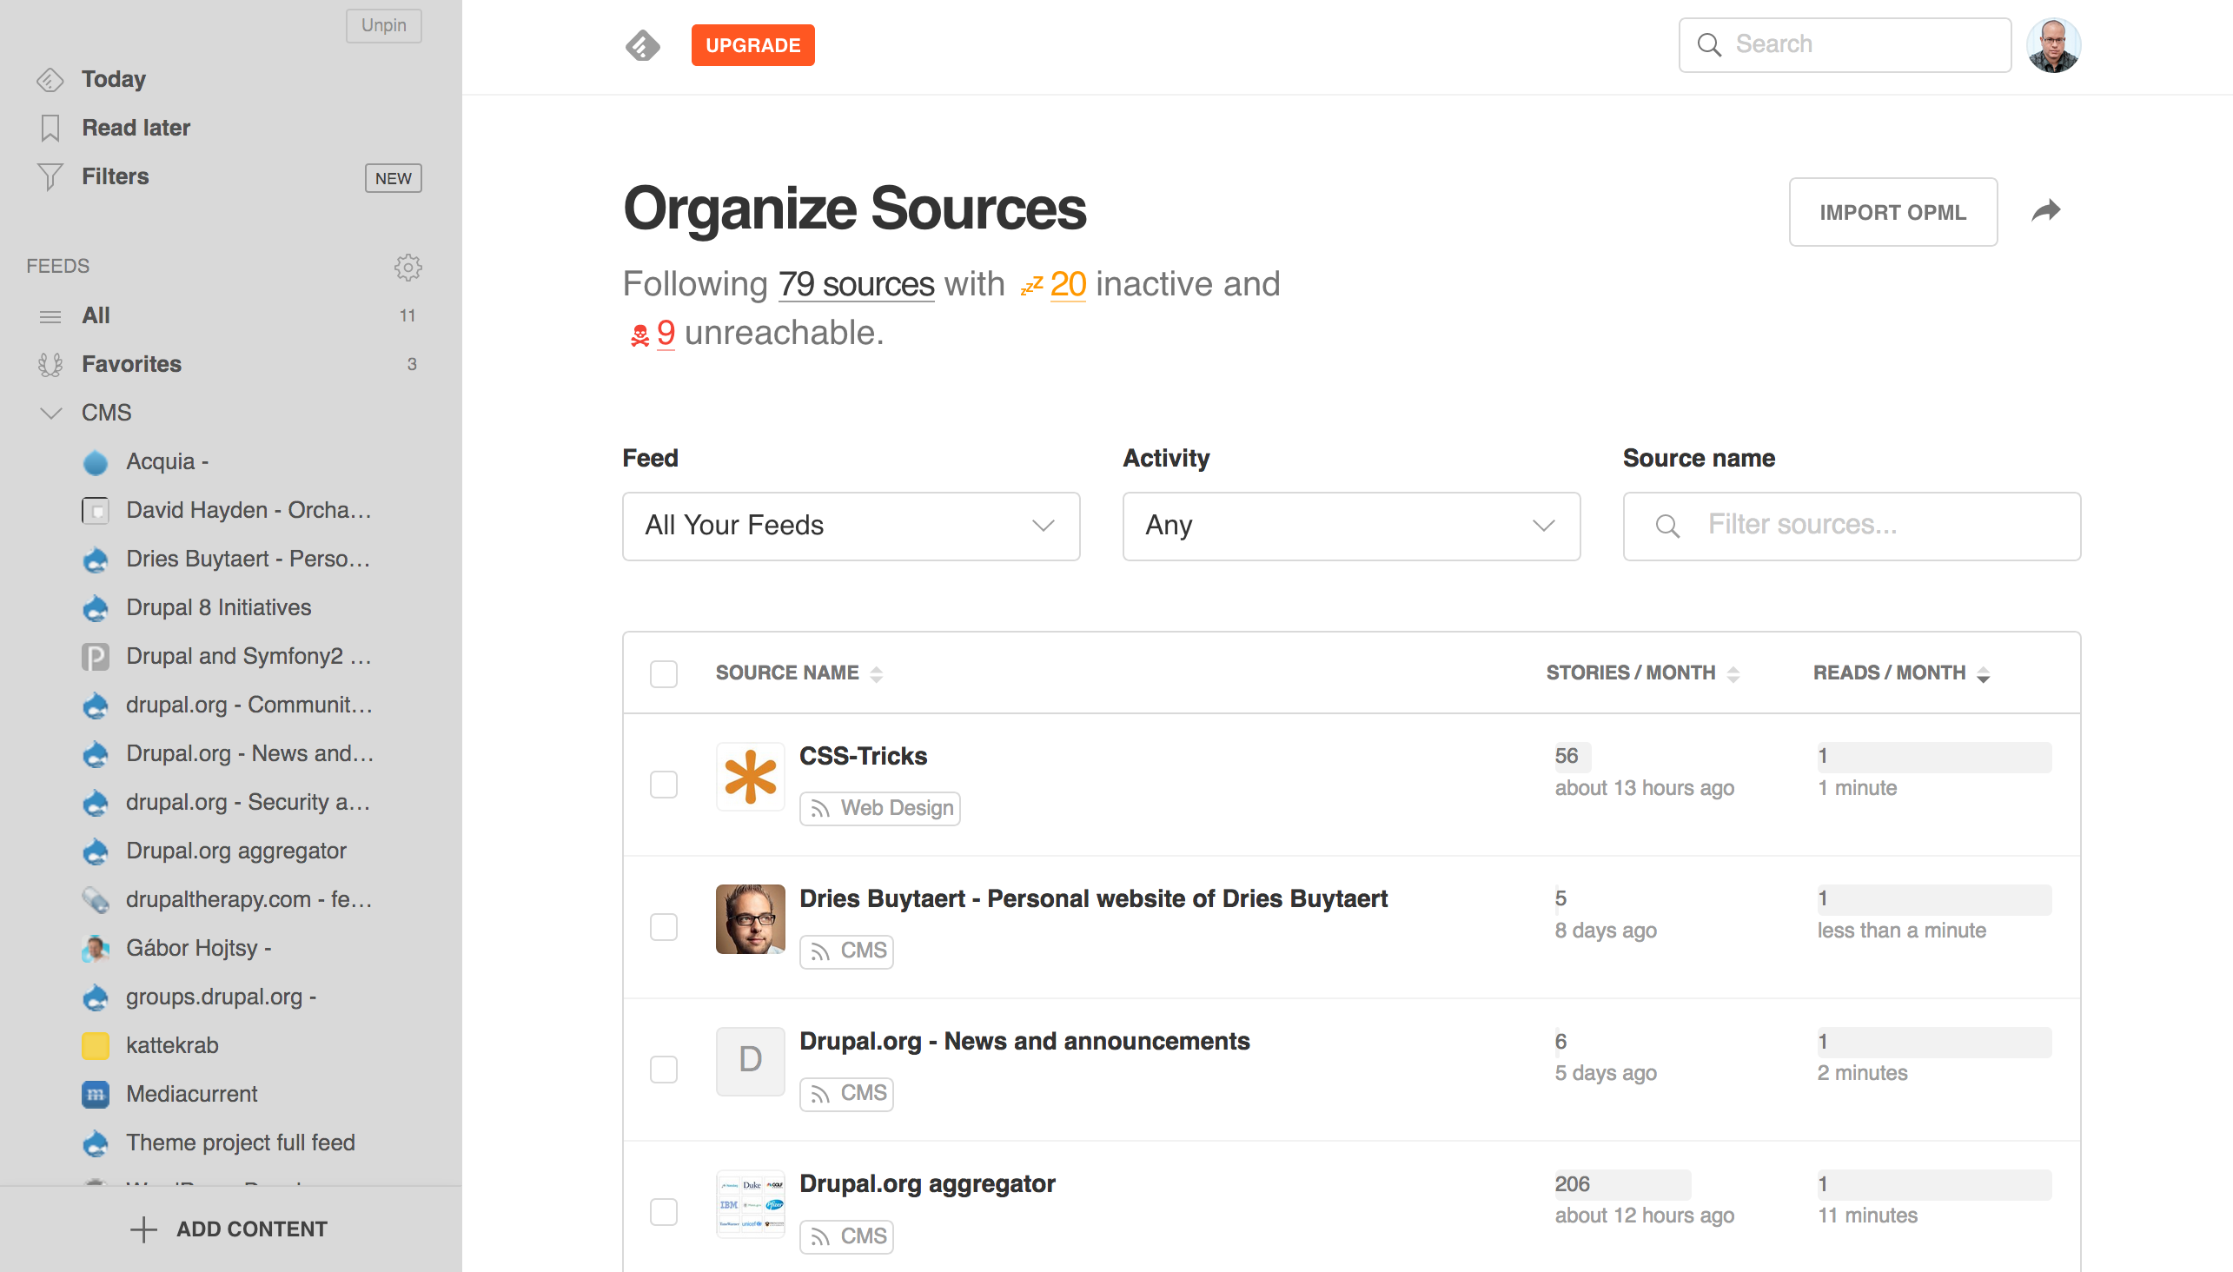The image size is (2233, 1272).
Task: Sort by Reads / Month column
Action: pos(1901,673)
